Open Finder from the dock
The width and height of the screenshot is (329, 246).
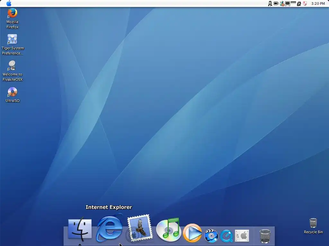pos(80,229)
